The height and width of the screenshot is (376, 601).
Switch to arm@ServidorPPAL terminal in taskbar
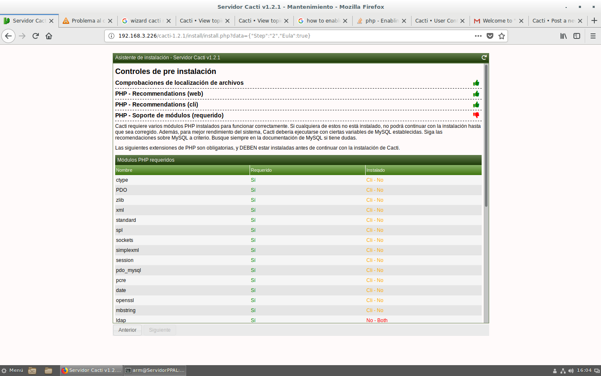(x=155, y=371)
